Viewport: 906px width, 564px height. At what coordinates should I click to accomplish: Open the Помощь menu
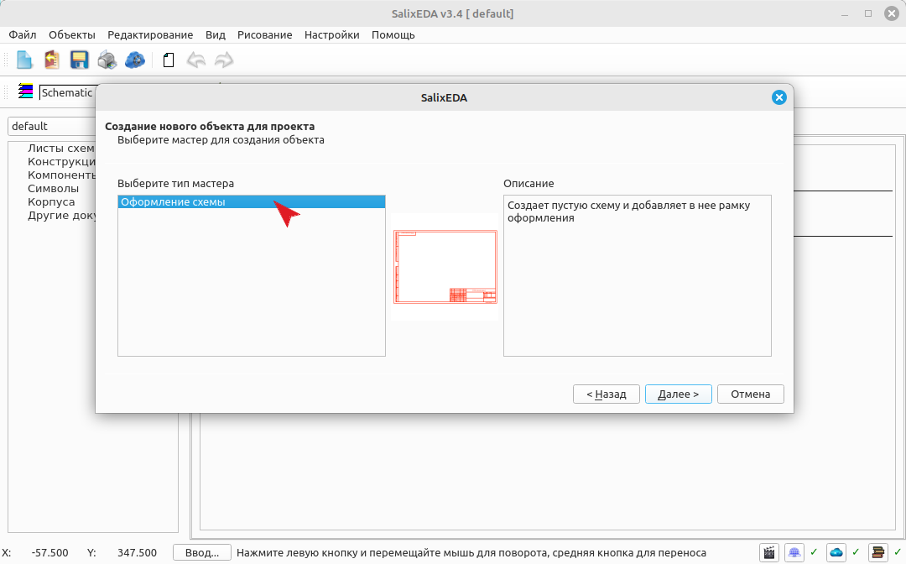coord(393,34)
